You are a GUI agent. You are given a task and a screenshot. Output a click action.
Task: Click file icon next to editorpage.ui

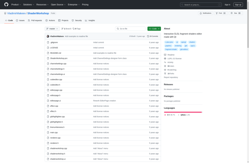click(x=48, y=101)
